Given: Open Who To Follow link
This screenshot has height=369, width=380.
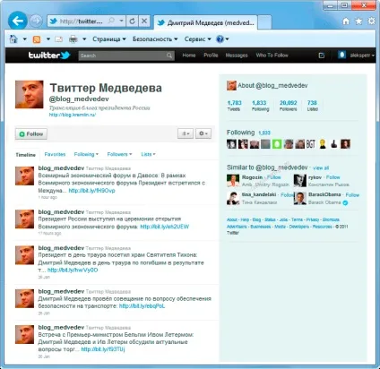Looking at the screenshot, I should point(272,56).
